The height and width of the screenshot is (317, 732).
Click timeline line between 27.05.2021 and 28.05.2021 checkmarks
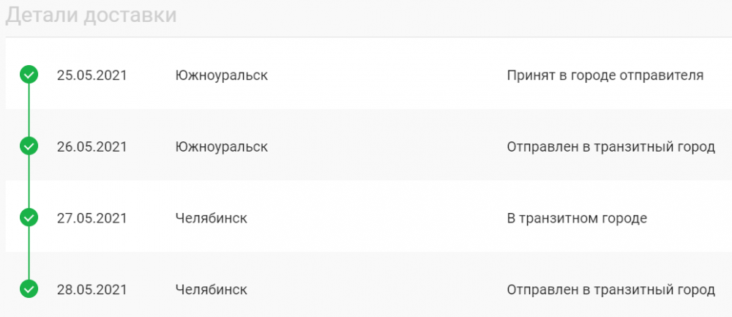click(x=29, y=253)
